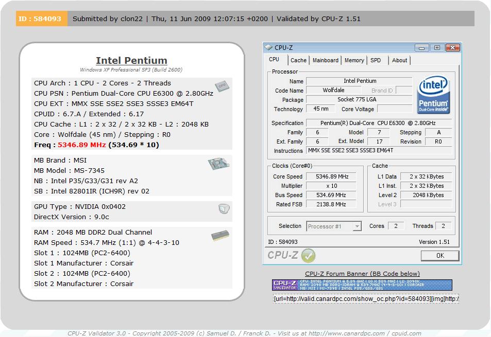Click the OK button in CPU-Z
The image size is (491, 337).
[x=440, y=256]
